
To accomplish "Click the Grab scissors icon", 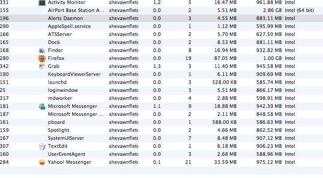I will pyautogui.click(x=42, y=66).
